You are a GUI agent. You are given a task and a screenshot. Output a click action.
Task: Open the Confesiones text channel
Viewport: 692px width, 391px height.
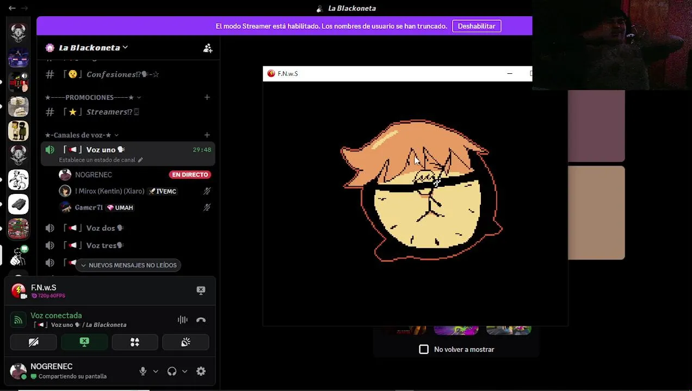(128, 74)
